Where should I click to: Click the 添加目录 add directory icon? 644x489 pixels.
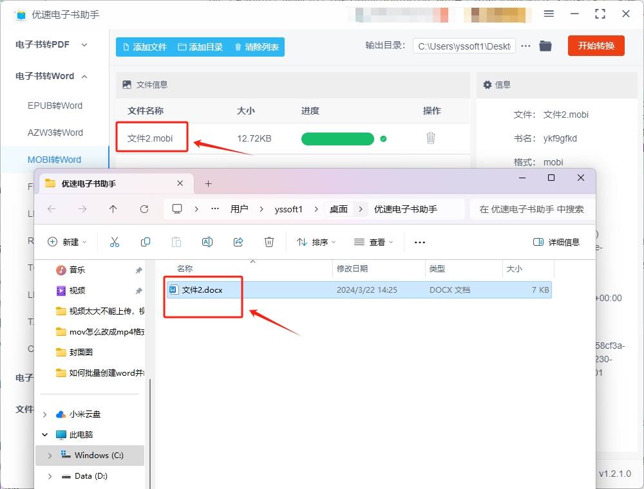(182, 46)
